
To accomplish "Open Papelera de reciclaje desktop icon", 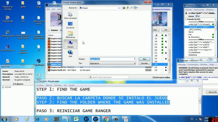I will (x=7, y=5).
